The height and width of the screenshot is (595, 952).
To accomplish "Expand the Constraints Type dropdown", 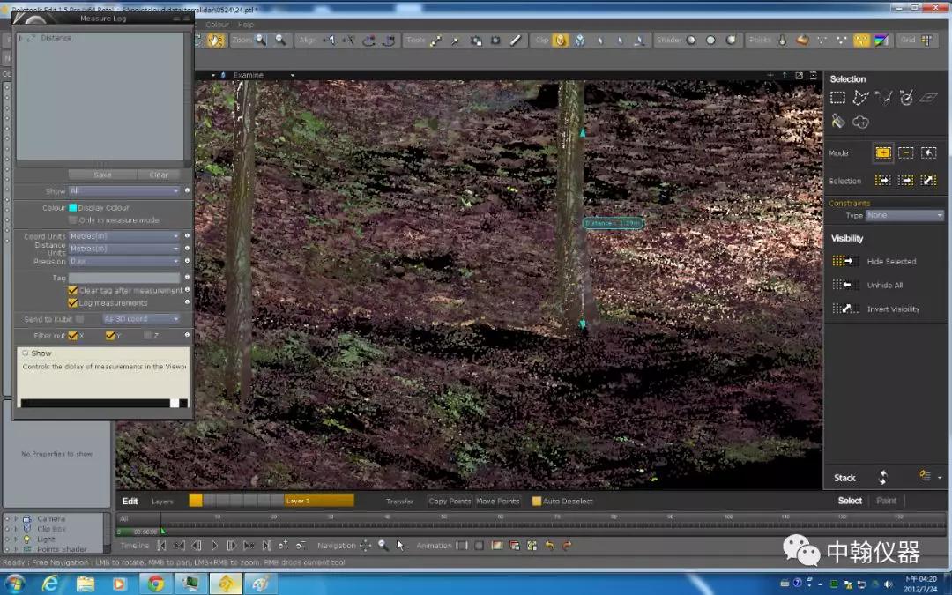I will tap(904, 215).
